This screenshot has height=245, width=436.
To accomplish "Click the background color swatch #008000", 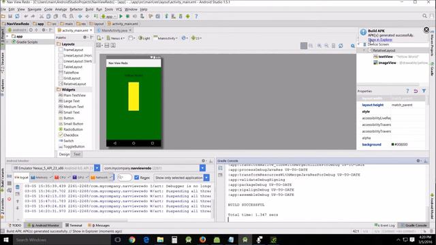I will click(x=392, y=144).
